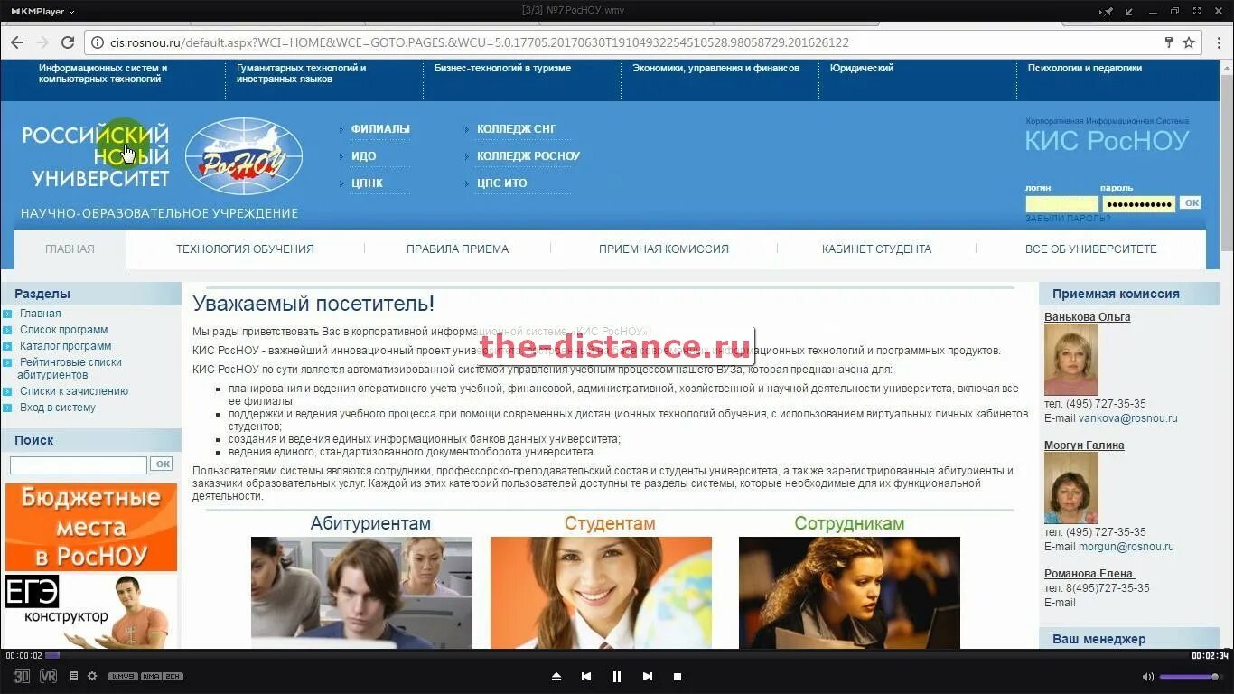
Task: Stop playback with the stop button
Action: pyautogui.click(x=678, y=676)
